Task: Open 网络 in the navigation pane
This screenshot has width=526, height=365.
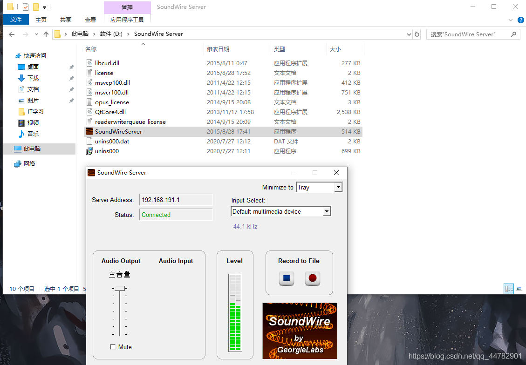Action: pos(29,163)
